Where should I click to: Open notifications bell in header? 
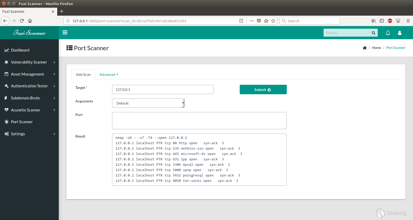388,33
